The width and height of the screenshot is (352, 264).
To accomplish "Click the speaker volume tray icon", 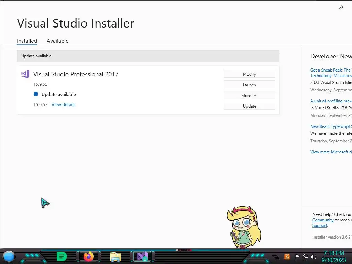I will [x=314, y=256].
